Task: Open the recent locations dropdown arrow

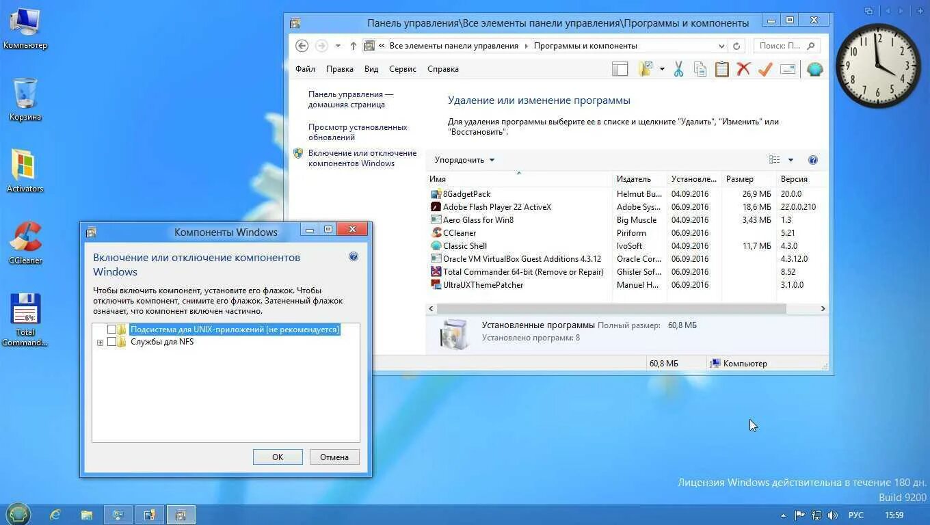Action: point(338,46)
